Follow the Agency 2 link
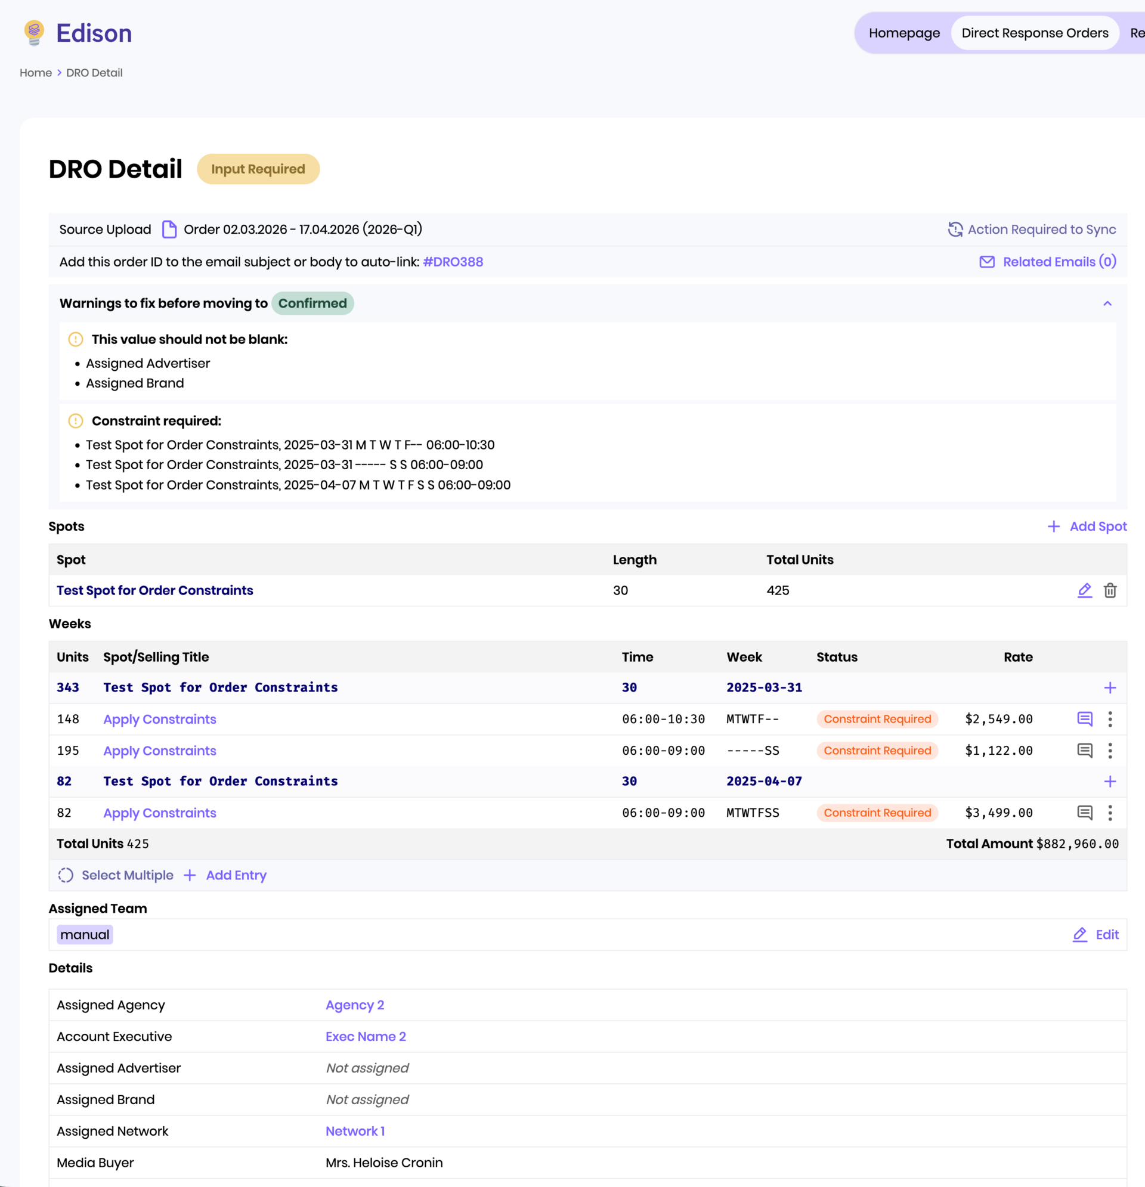Viewport: 1145px width, 1187px height. pyautogui.click(x=354, y=1005)
